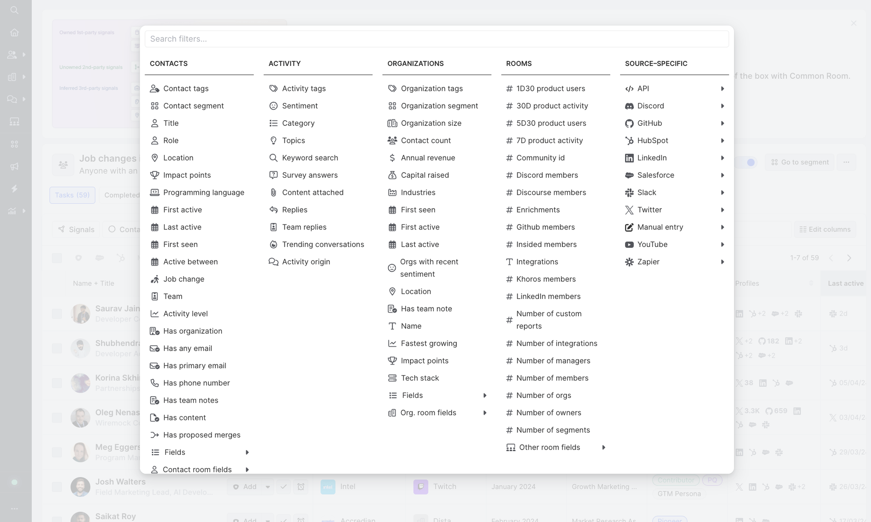Select the Annual revenue dollar icon
This screenshot has height=522, width=871.
click(392, 158)
